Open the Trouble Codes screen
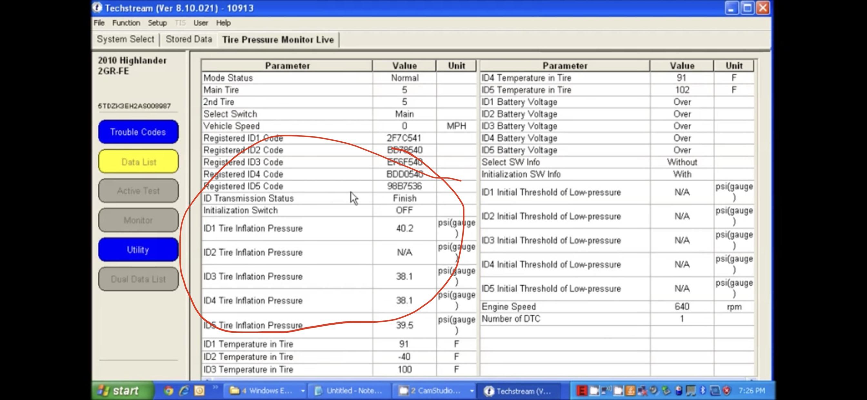Screen dimensions: 867x400 138,132
